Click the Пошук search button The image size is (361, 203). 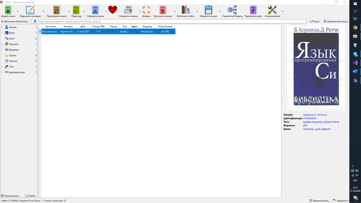(314, 21)
